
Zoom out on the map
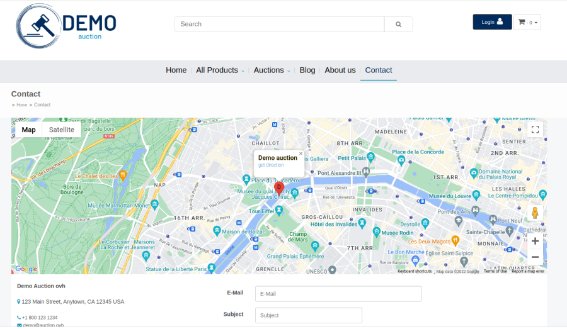pos(535,257)
